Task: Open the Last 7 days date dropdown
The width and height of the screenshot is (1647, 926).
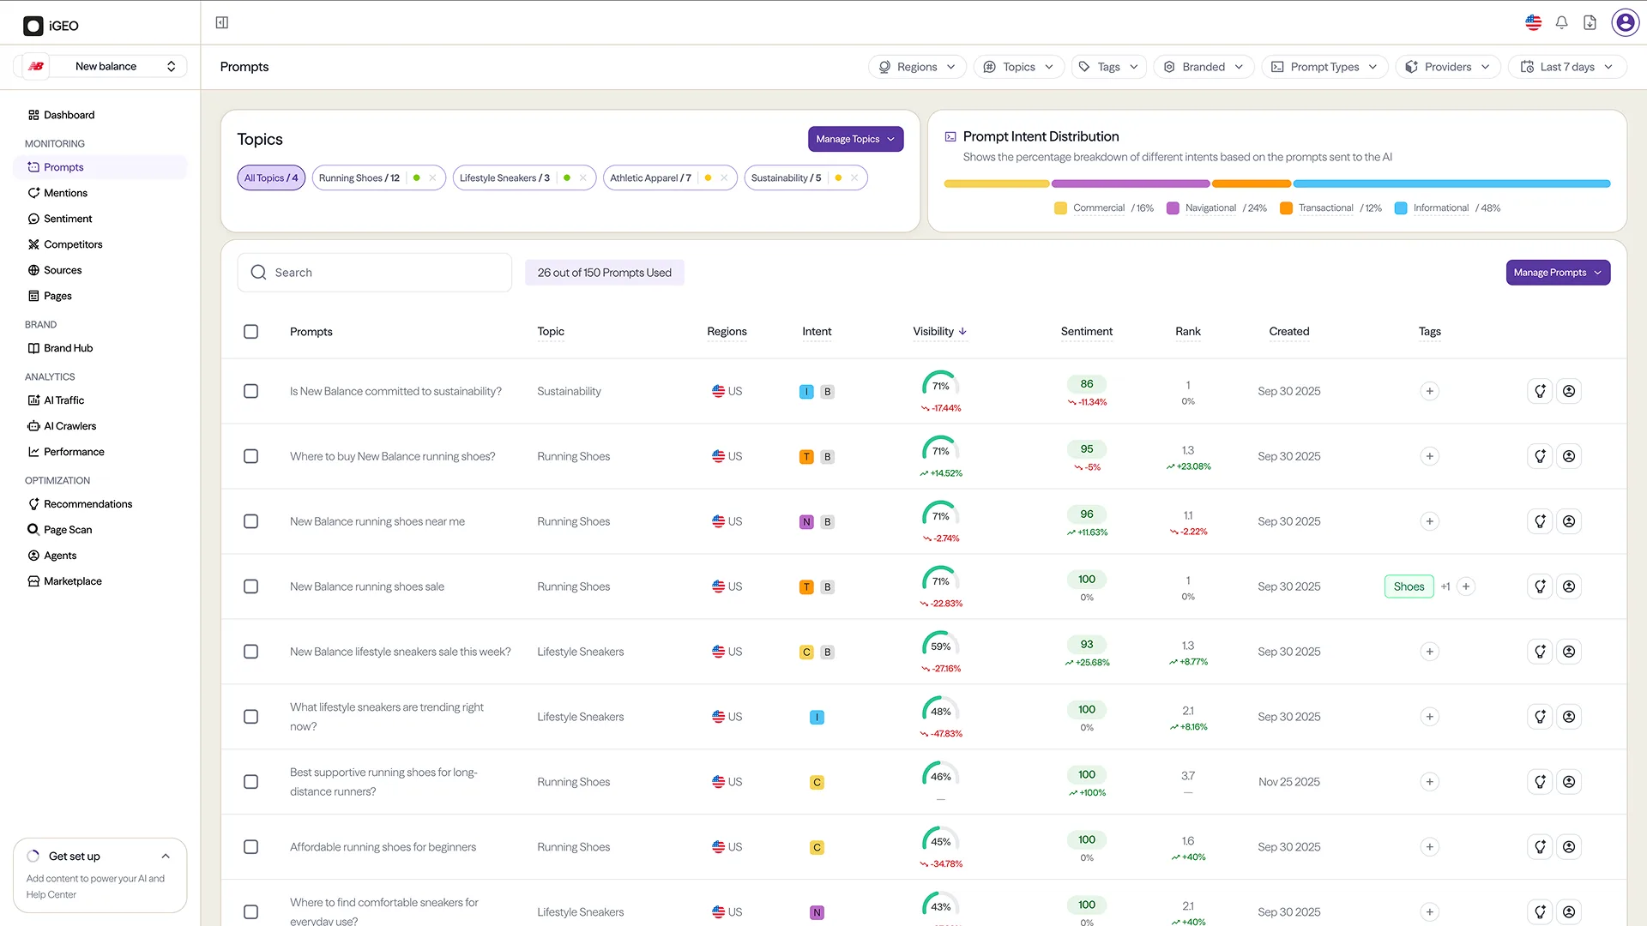Action: pos(1566,67)
